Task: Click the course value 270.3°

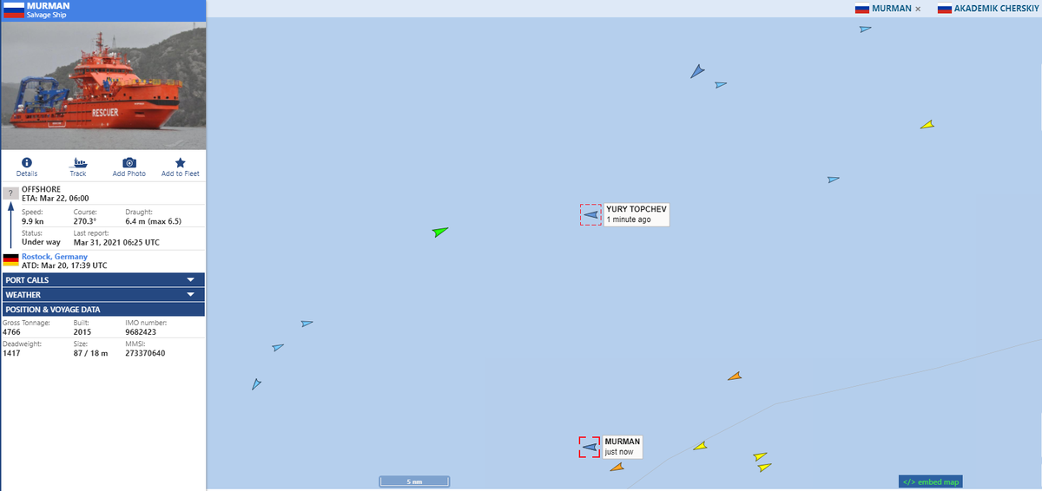Action: [x=85, y=221]
